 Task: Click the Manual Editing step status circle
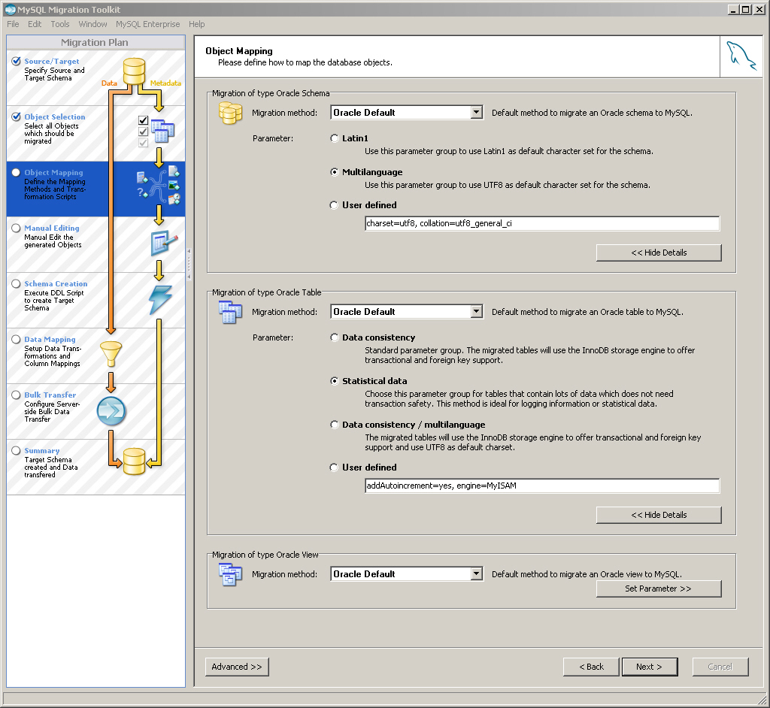pos(17,228)
